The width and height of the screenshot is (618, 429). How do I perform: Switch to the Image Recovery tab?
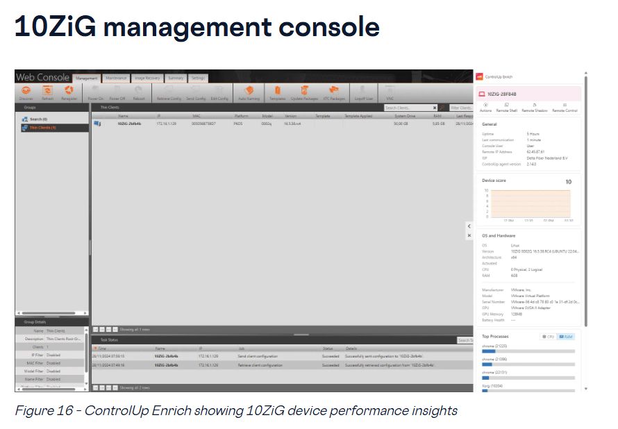(147, 78)
